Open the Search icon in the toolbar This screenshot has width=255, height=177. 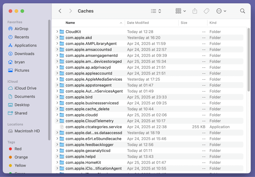click(x=242, y=11)
